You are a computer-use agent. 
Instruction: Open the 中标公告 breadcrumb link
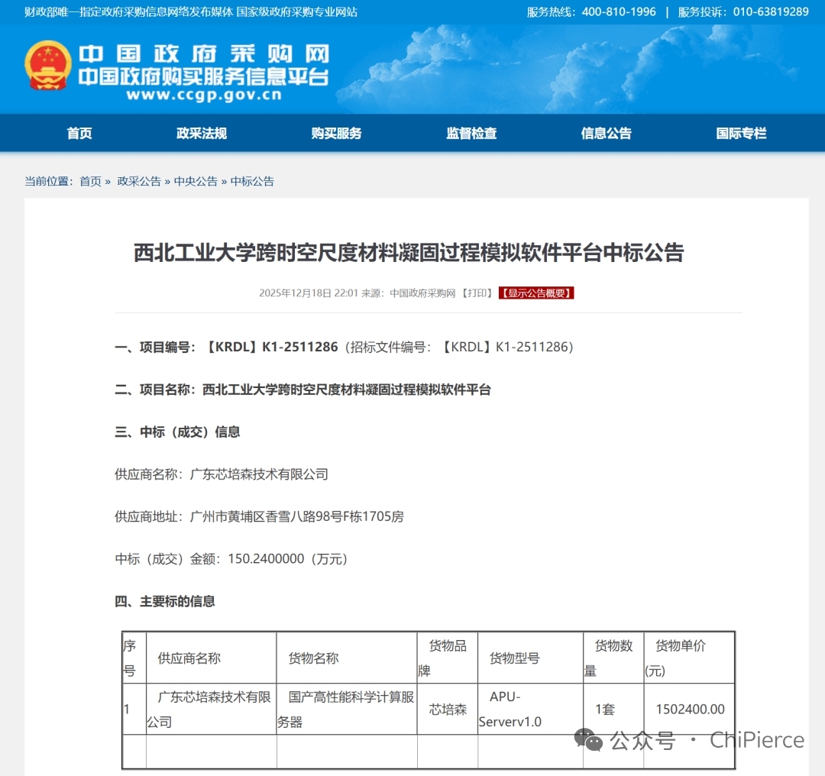(x=252, y=182)
